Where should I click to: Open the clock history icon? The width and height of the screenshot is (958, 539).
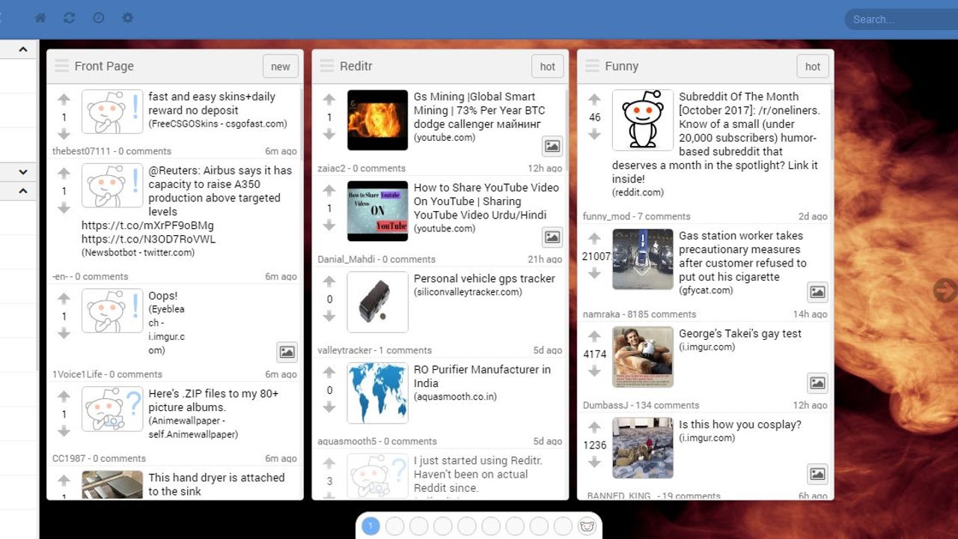(98, 18)
